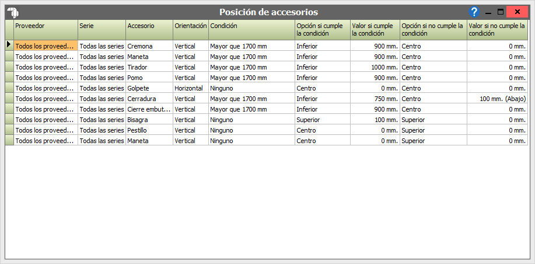535x264 pixels.
Task: Click the Ninguno condition in Golpete row
Action: click(x=252, y=88)
